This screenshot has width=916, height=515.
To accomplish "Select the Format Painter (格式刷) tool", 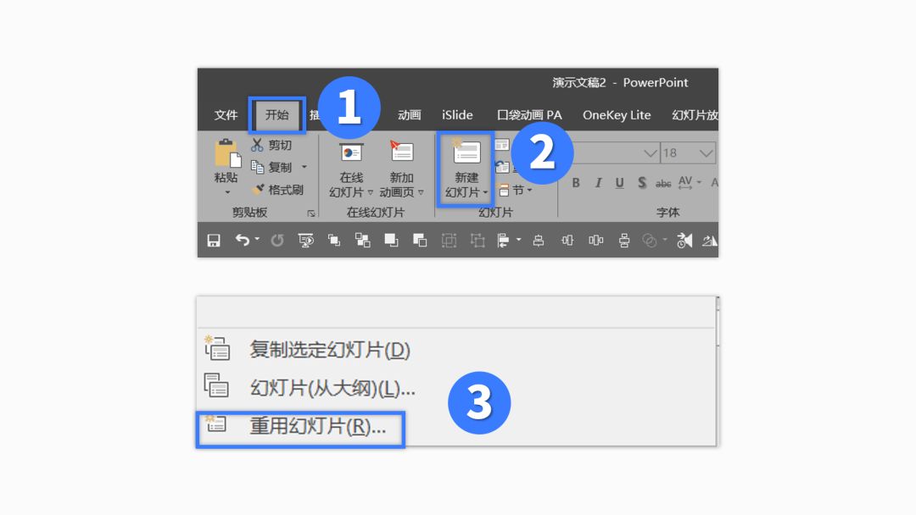I will (278, 190).
